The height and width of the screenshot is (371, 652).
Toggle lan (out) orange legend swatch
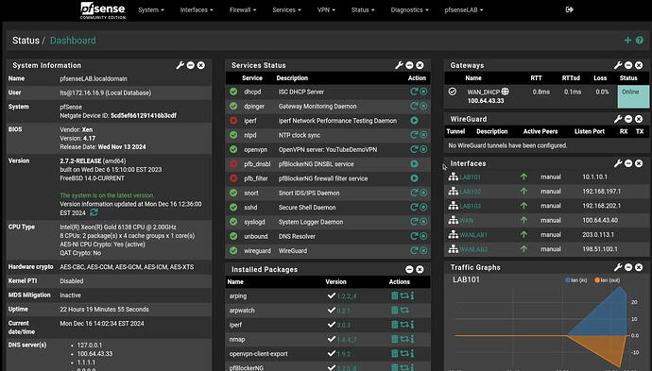[597, 280]
